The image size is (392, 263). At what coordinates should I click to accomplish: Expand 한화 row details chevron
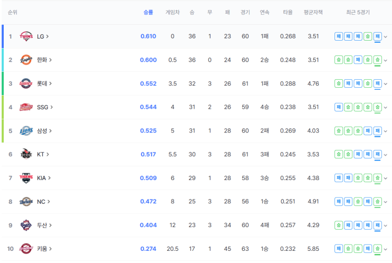tap(386, 60)
